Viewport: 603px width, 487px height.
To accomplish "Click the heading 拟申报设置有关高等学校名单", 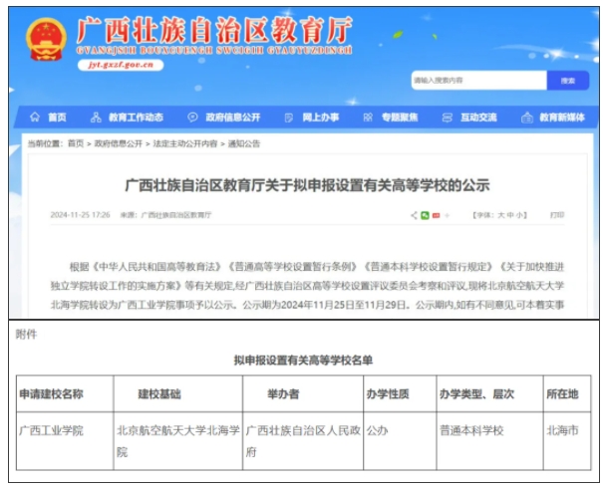I will tap(303, 361).
